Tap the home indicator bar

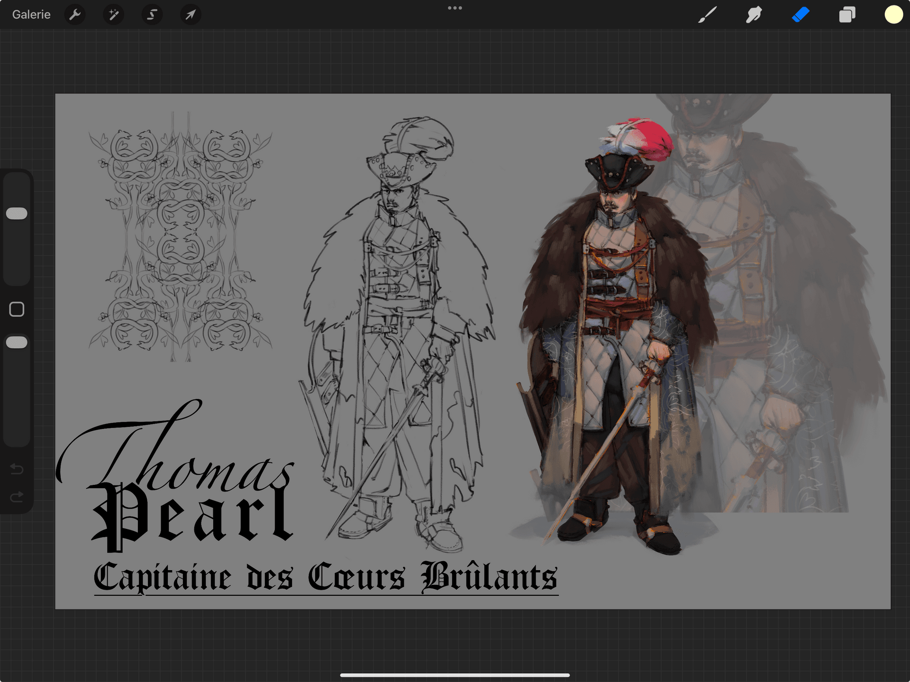(455, 675)
